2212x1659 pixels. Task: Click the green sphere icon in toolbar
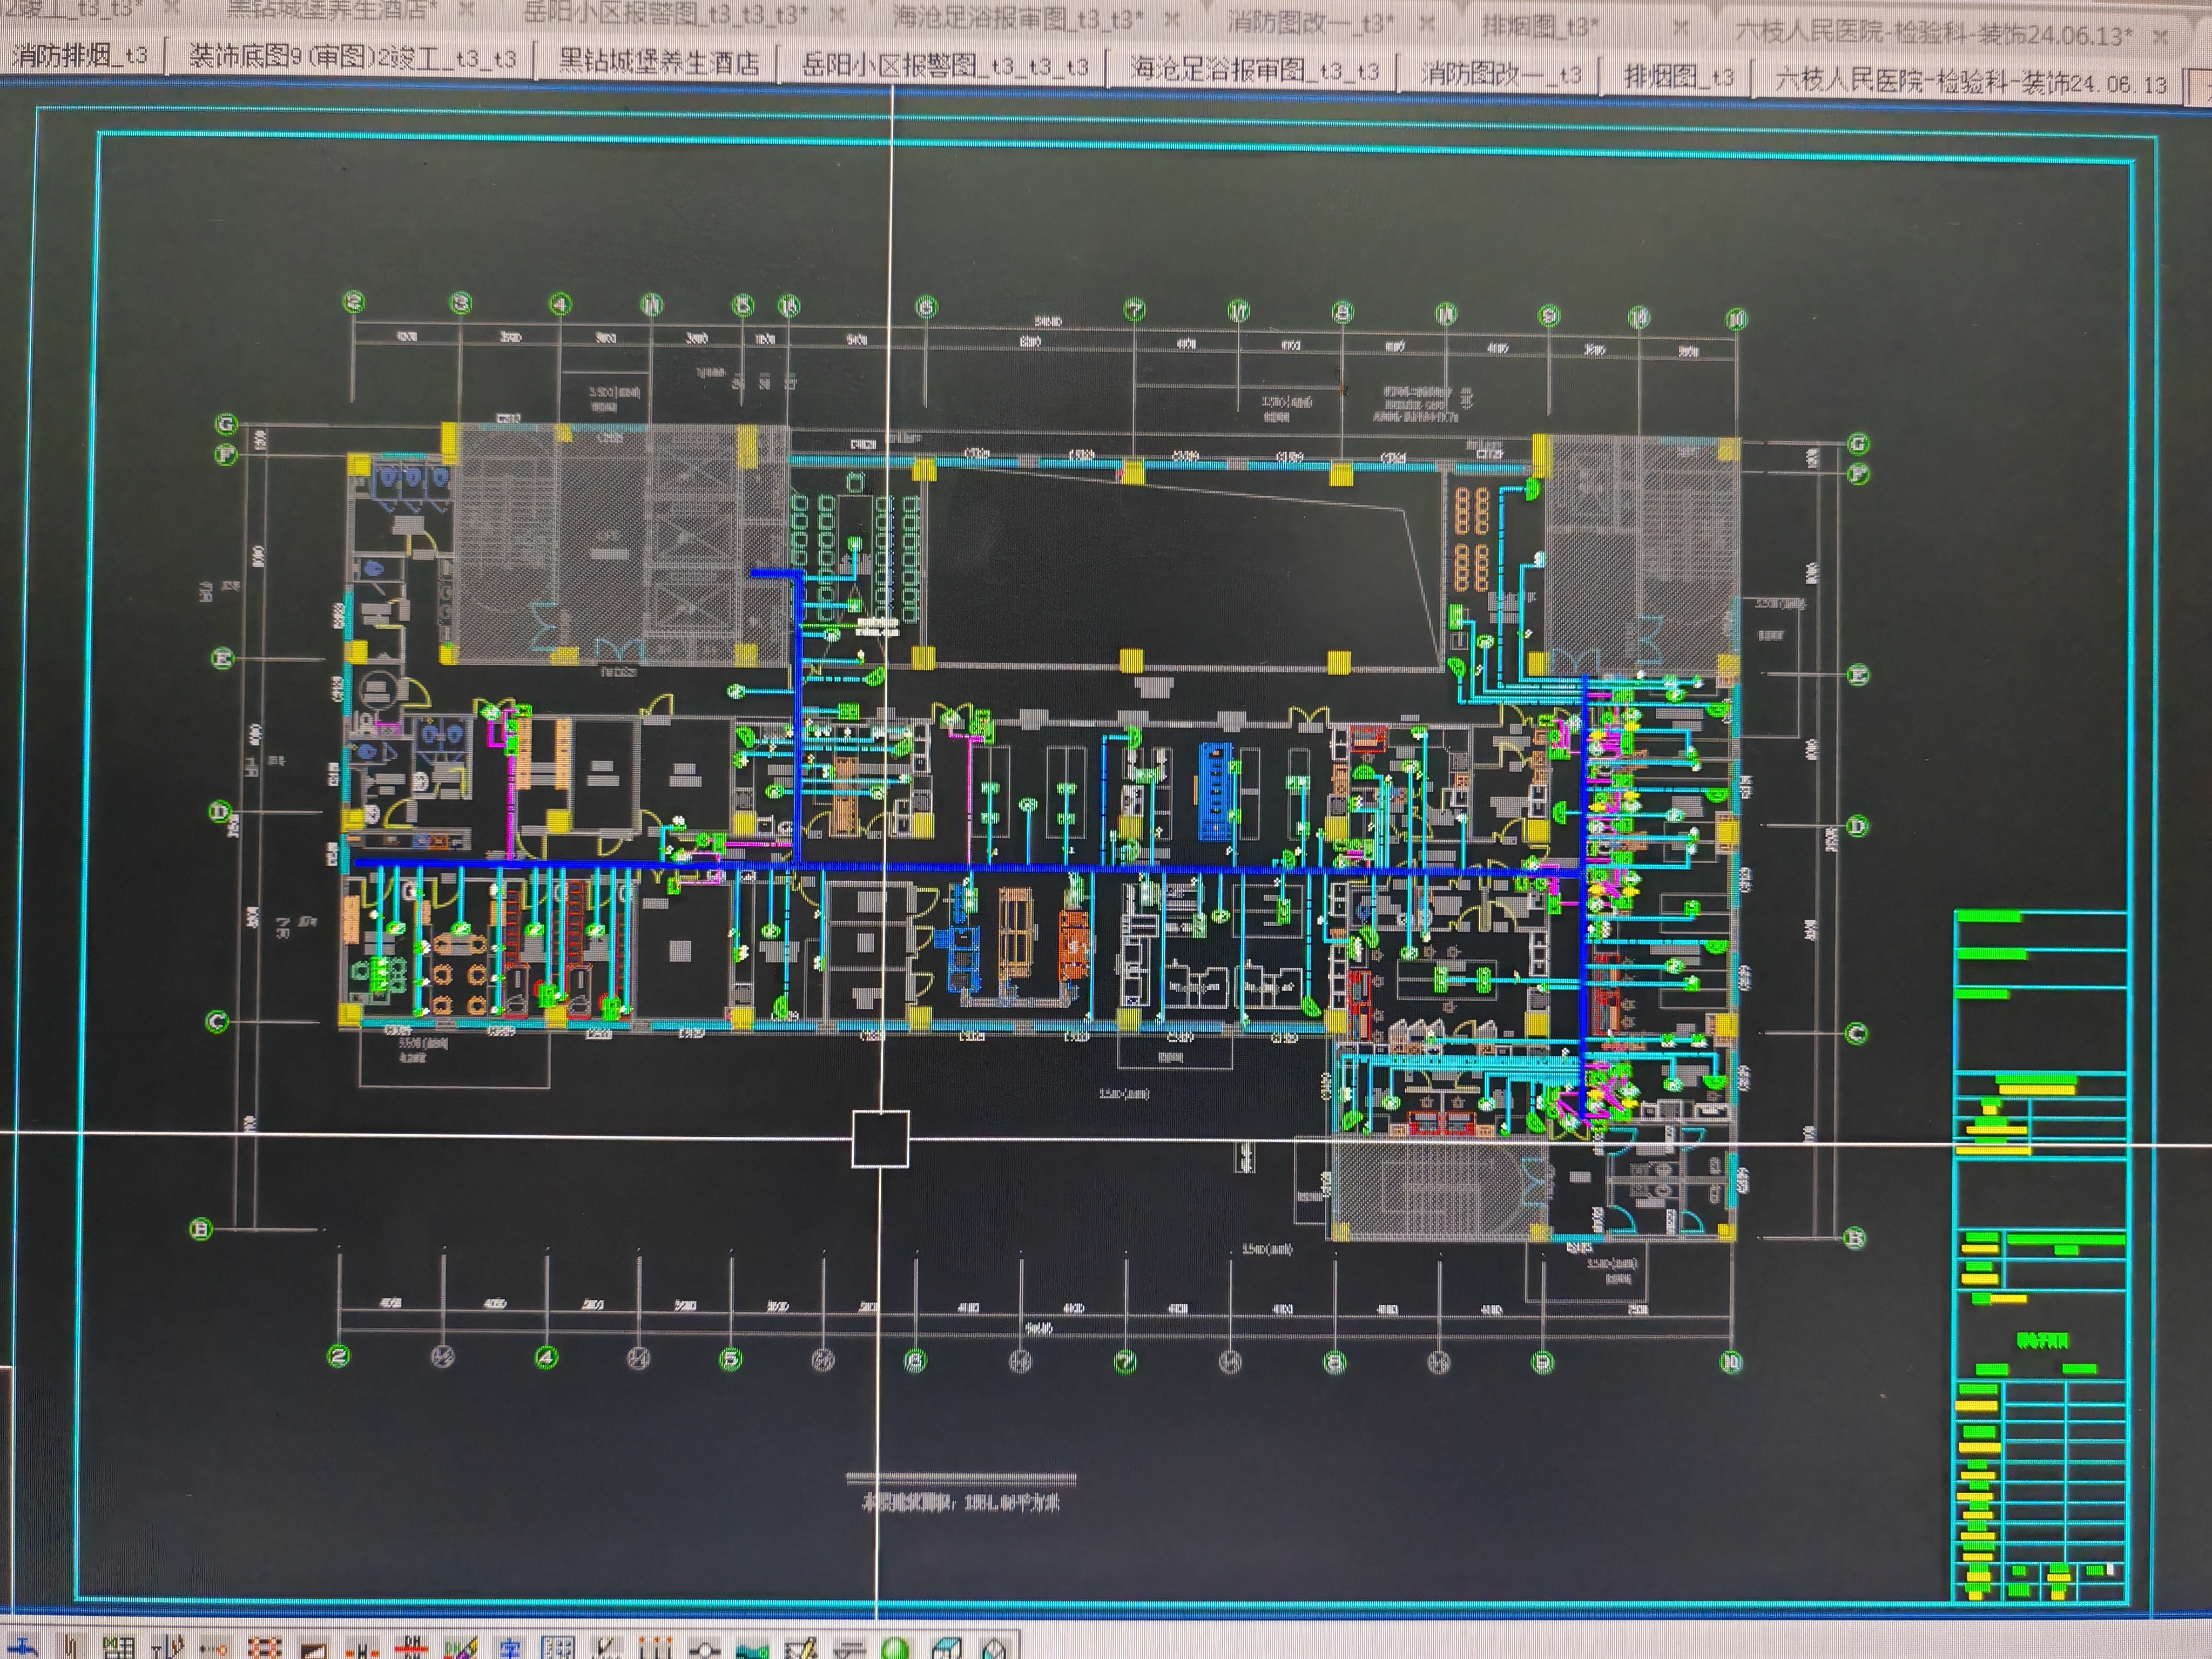click(x=895, y=1649)
